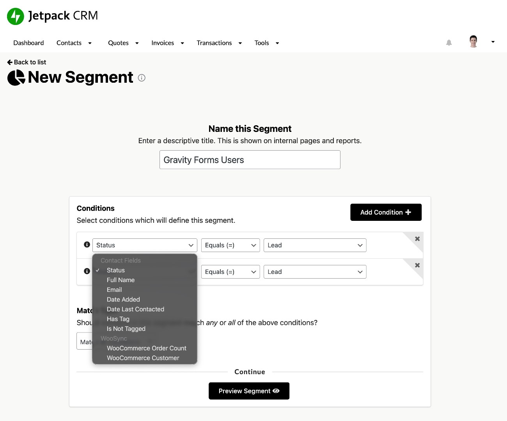Click the info icon beside New Segment heading

point(141,78)
